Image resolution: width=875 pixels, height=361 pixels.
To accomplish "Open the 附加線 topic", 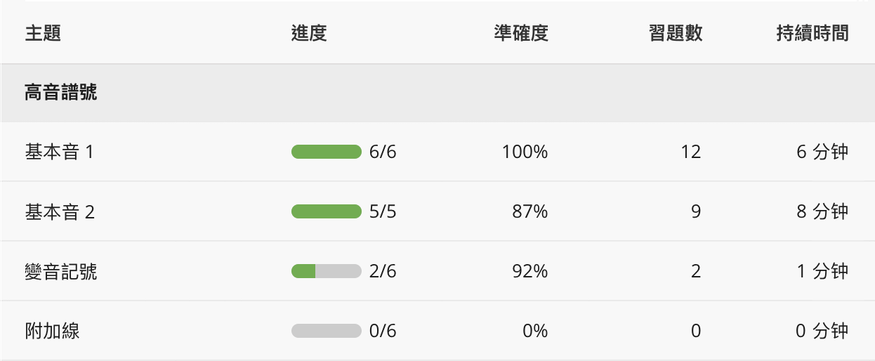I will coord(52,331).
